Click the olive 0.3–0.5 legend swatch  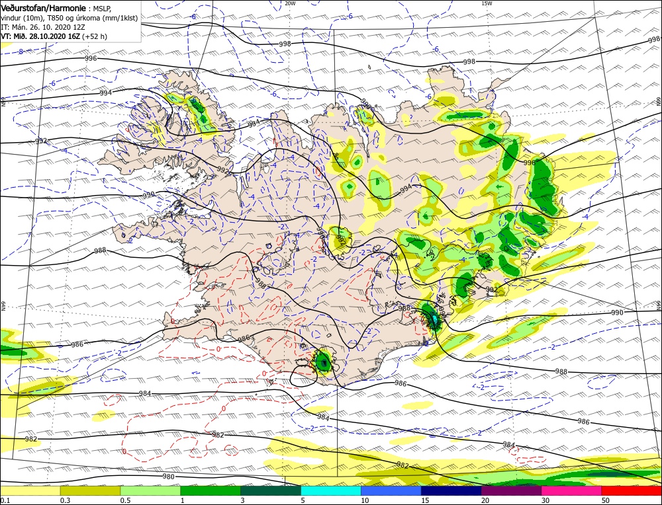90,490
